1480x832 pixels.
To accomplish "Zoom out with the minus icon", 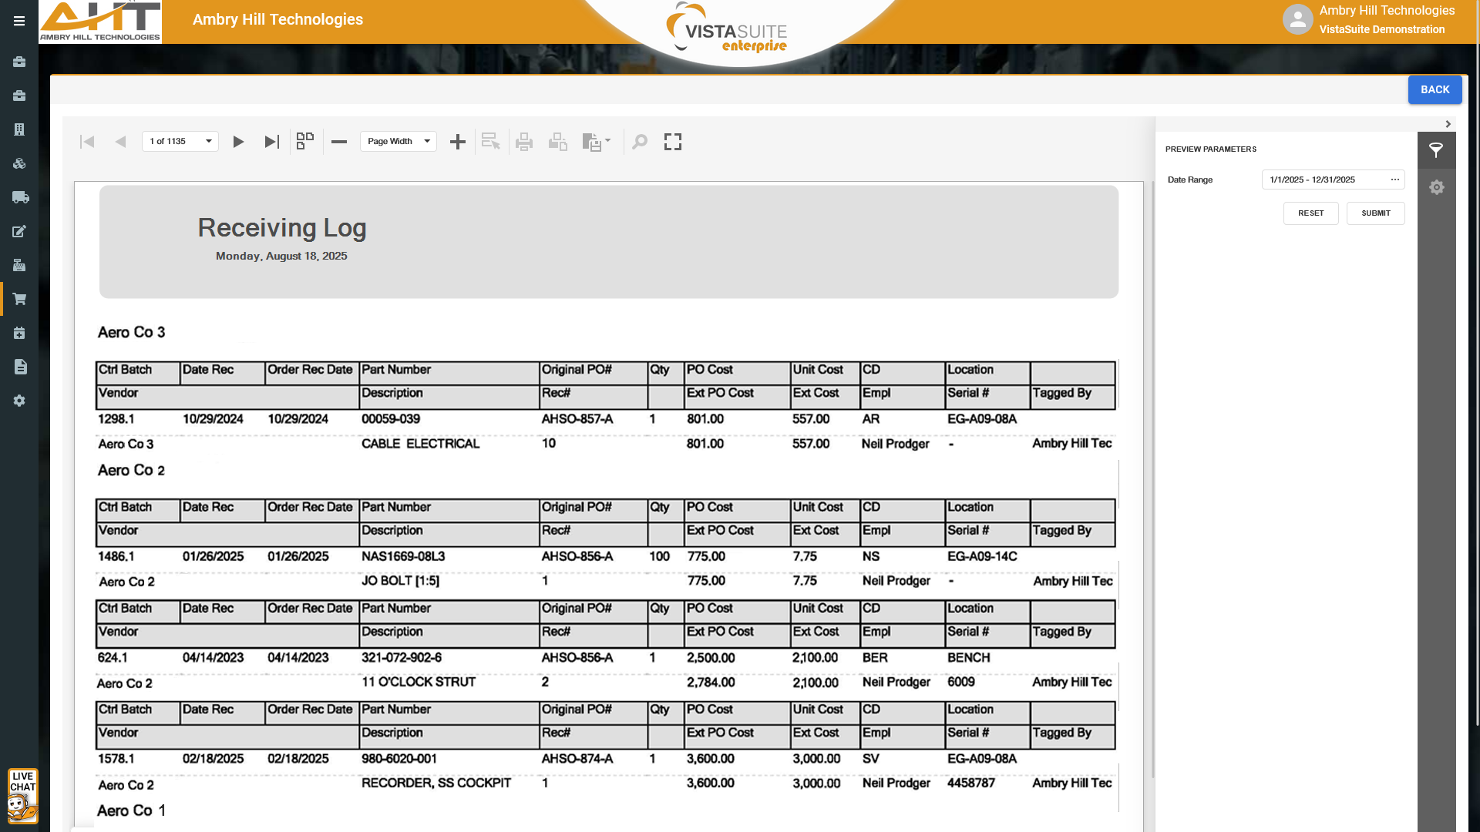I will click(339, 142).
